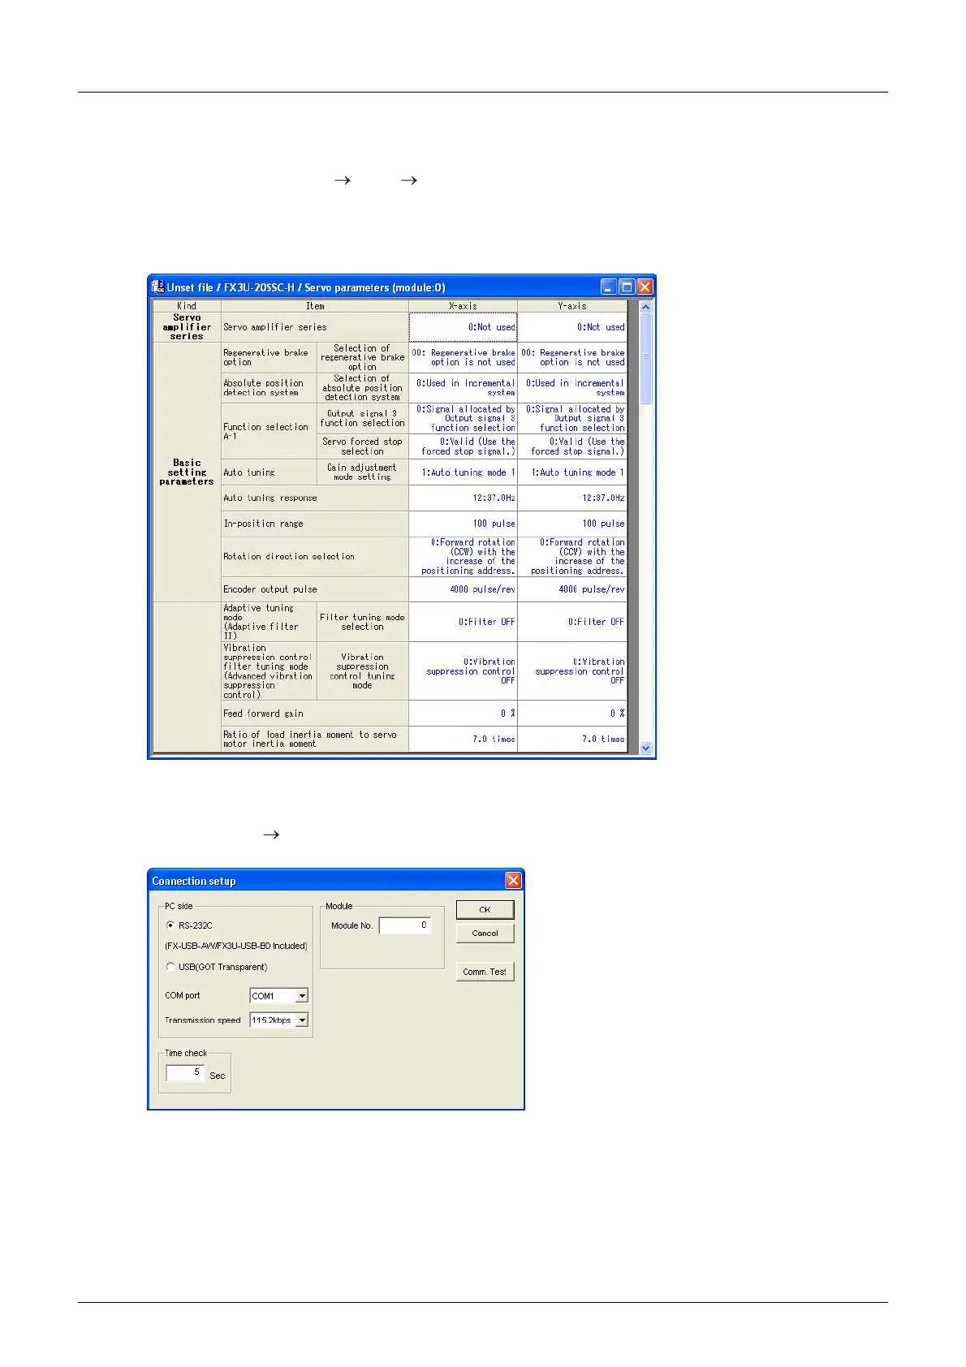Click the Comm. Test button
Screen dimensions: 966x1367
[485, 972]
